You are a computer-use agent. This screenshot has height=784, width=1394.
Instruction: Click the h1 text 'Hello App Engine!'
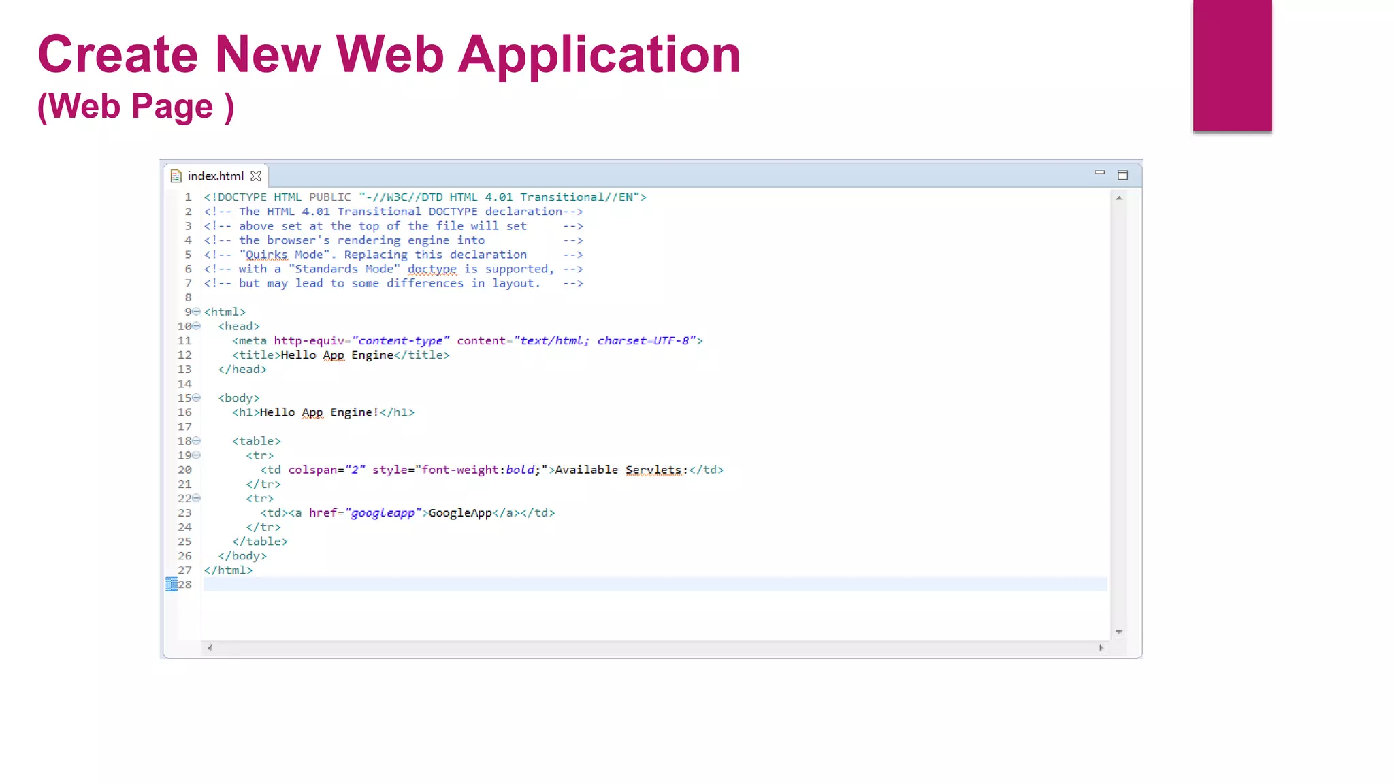pyautogui.click(x=319, y=412)
